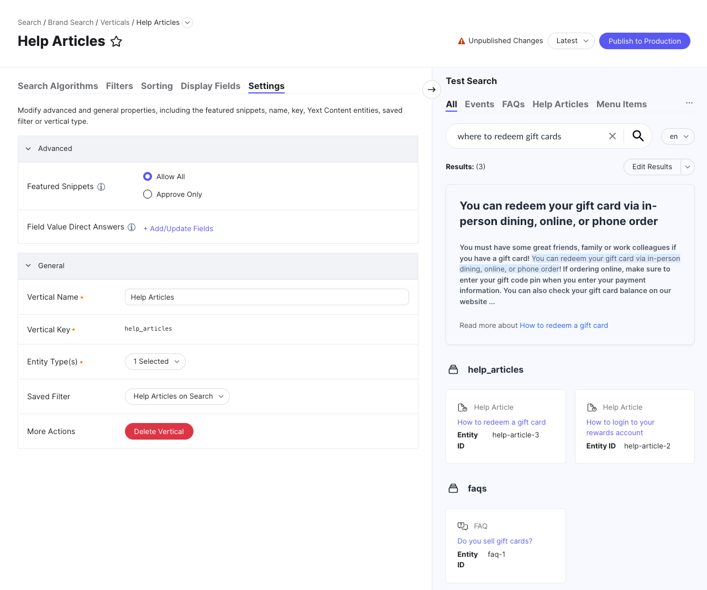Collapse the General section
The height and width of the screenshot is (590, 707).
click(28, 266)
